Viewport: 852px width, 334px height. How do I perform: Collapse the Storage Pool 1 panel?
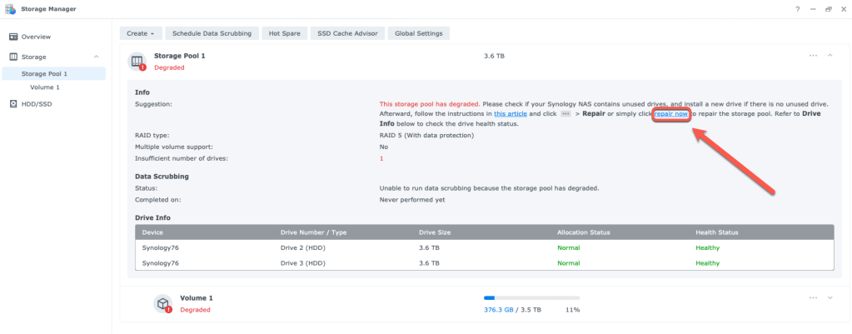pyautogui.click(x=830, y=56)
